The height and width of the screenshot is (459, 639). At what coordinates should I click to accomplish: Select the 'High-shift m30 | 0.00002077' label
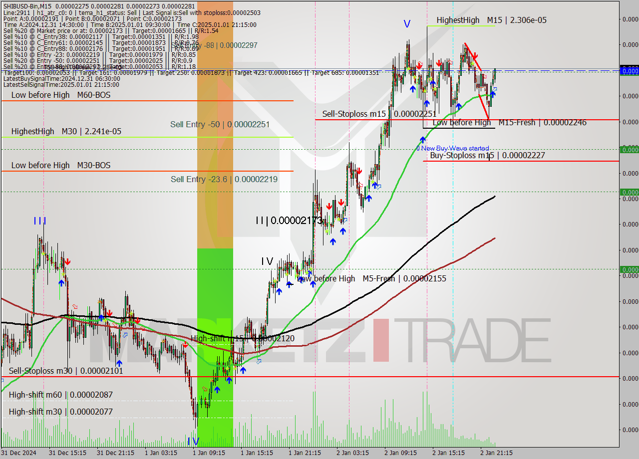click(x=60, y=412)
